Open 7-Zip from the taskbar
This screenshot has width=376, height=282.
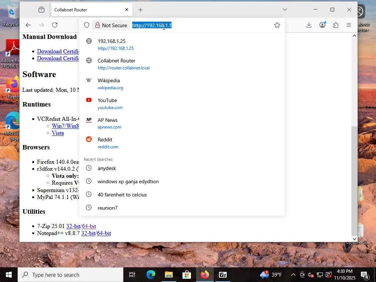(x=223, y=275)
